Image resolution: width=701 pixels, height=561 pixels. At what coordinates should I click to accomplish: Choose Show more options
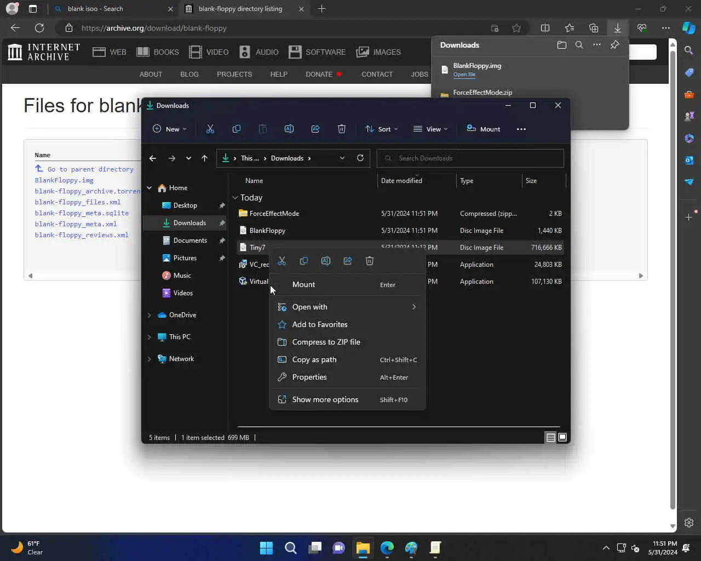pyautogui.click(x=347, y=399)
